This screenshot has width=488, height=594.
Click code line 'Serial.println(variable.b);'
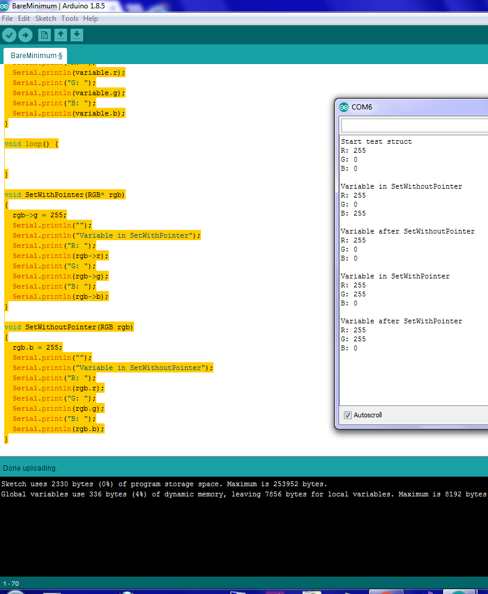click(x=69, y=113)
